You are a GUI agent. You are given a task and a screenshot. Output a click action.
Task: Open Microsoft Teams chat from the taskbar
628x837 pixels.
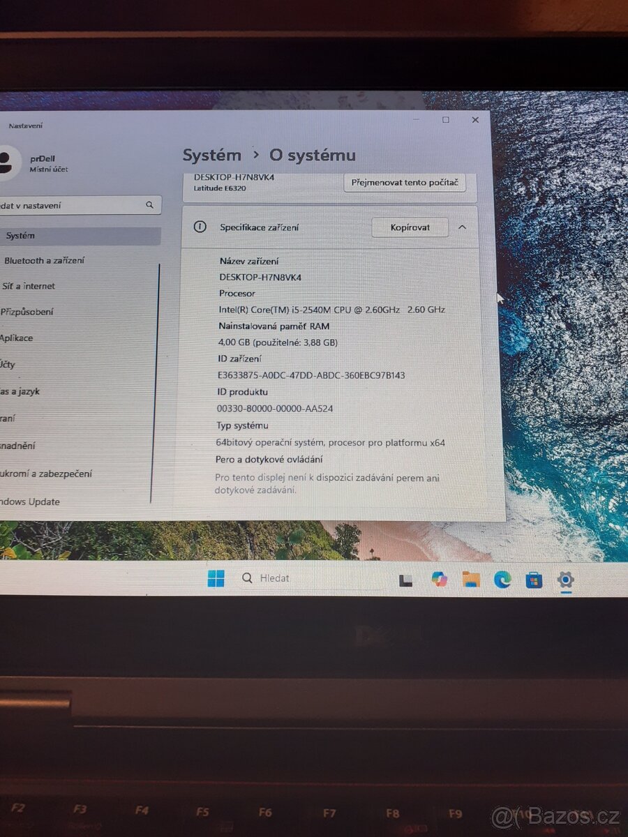point(440,579)
